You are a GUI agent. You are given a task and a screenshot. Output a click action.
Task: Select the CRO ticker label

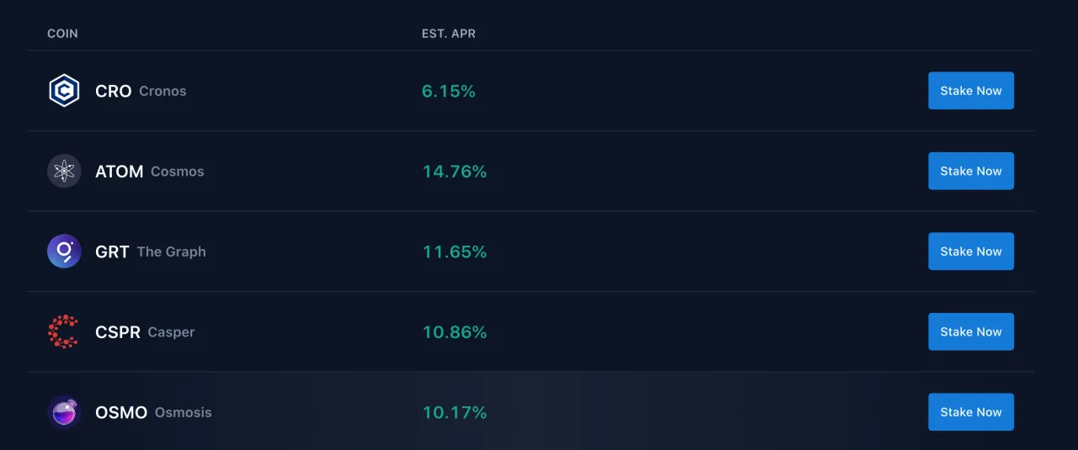click(114, 91)
